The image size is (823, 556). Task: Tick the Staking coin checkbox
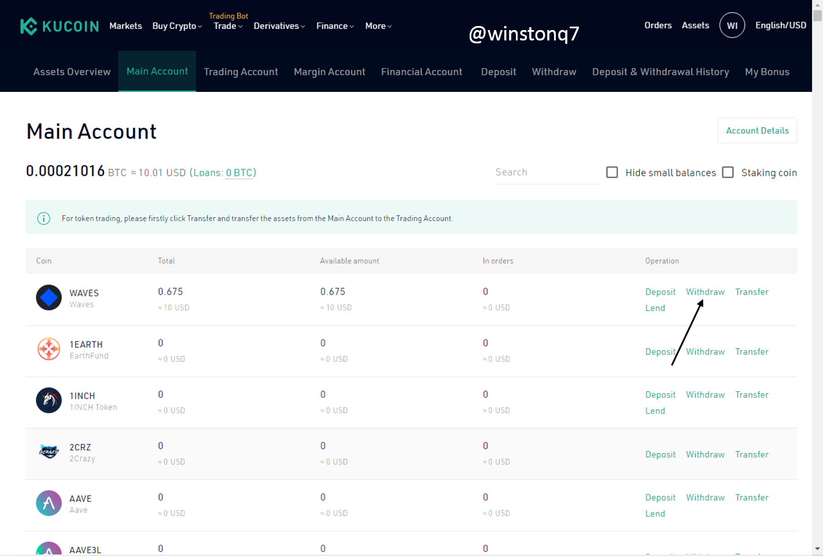[728, 172]
